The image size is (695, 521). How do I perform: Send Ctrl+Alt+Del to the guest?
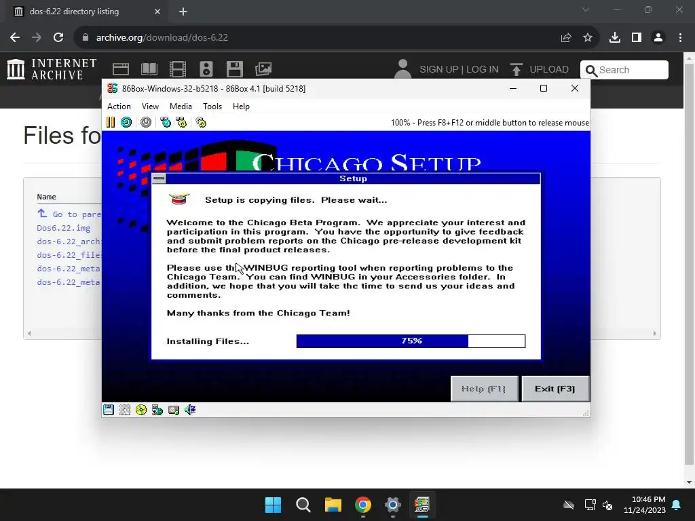[166, 122]
